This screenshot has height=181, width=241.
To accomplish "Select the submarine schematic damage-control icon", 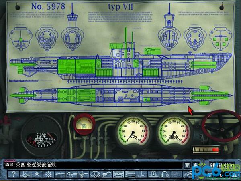I will click(x=118, y=175).
